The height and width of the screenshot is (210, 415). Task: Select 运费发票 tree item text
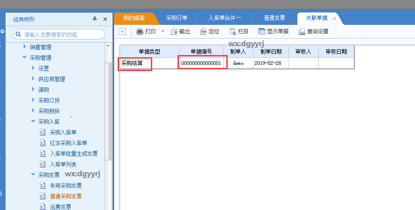(61, 206)
